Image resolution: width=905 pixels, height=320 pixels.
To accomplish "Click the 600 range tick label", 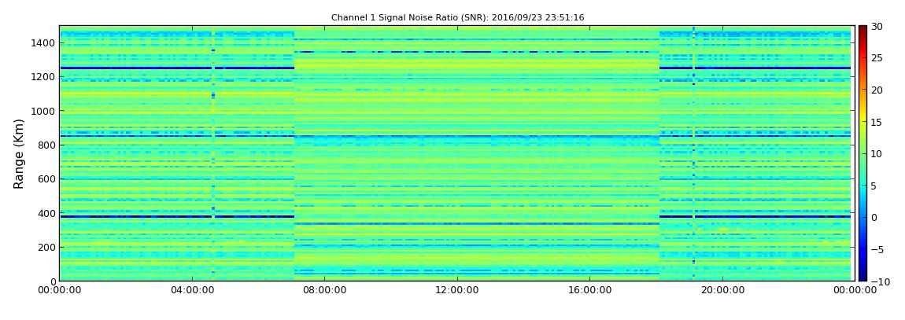I will [x=46, y=178].
